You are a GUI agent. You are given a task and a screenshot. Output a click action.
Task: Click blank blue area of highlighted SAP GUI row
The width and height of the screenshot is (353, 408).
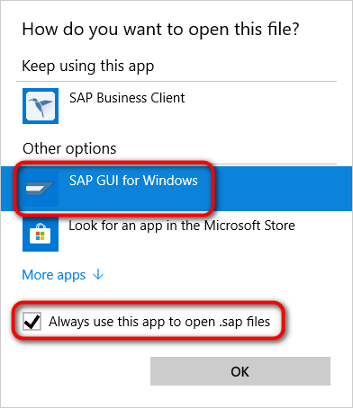(282, 189)
